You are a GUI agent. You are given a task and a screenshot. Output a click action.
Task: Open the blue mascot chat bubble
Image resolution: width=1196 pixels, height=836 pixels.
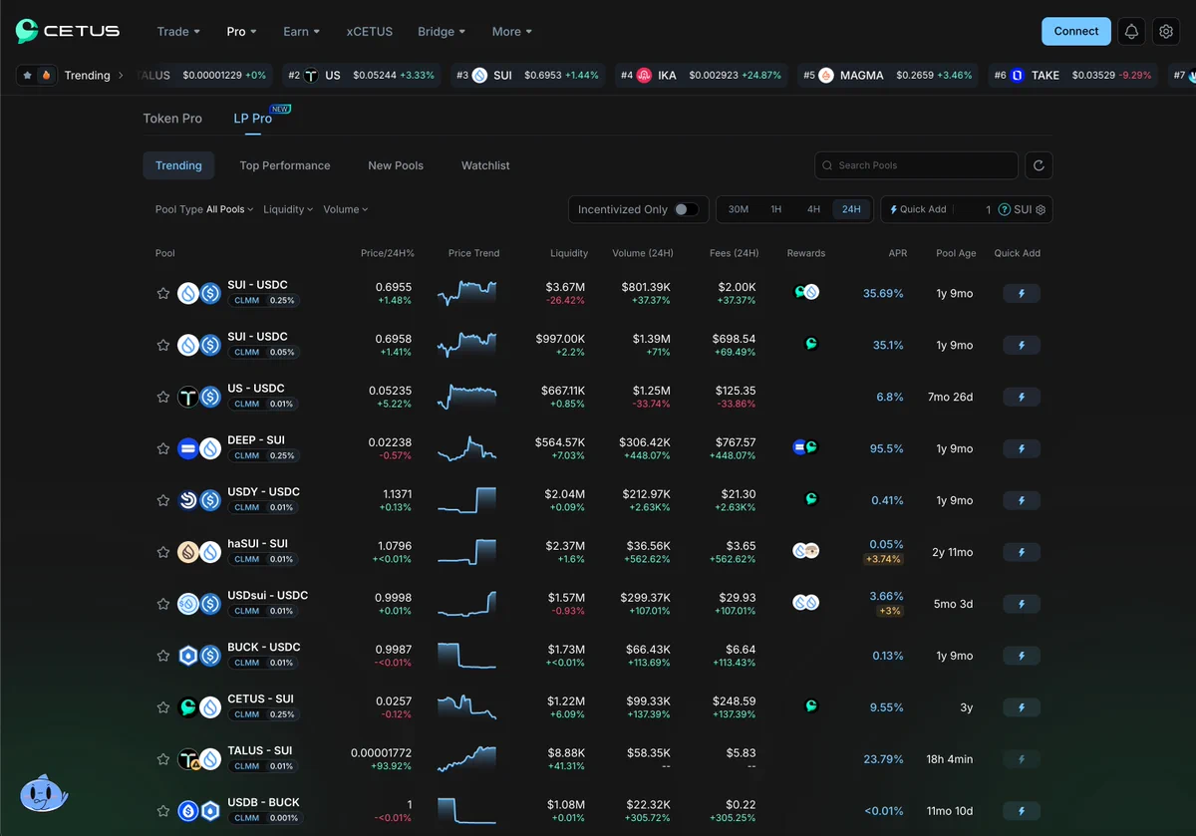click(x=44, y=793)
